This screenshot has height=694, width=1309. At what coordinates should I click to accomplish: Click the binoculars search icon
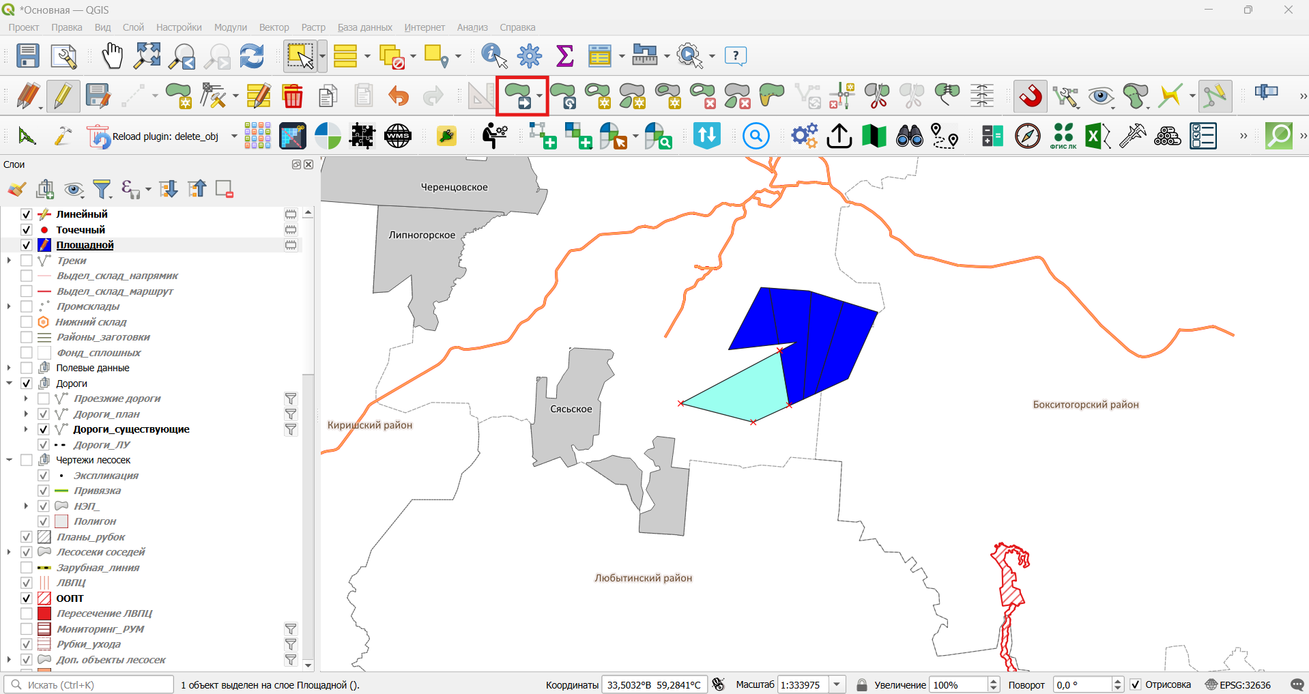pos(909,136)
